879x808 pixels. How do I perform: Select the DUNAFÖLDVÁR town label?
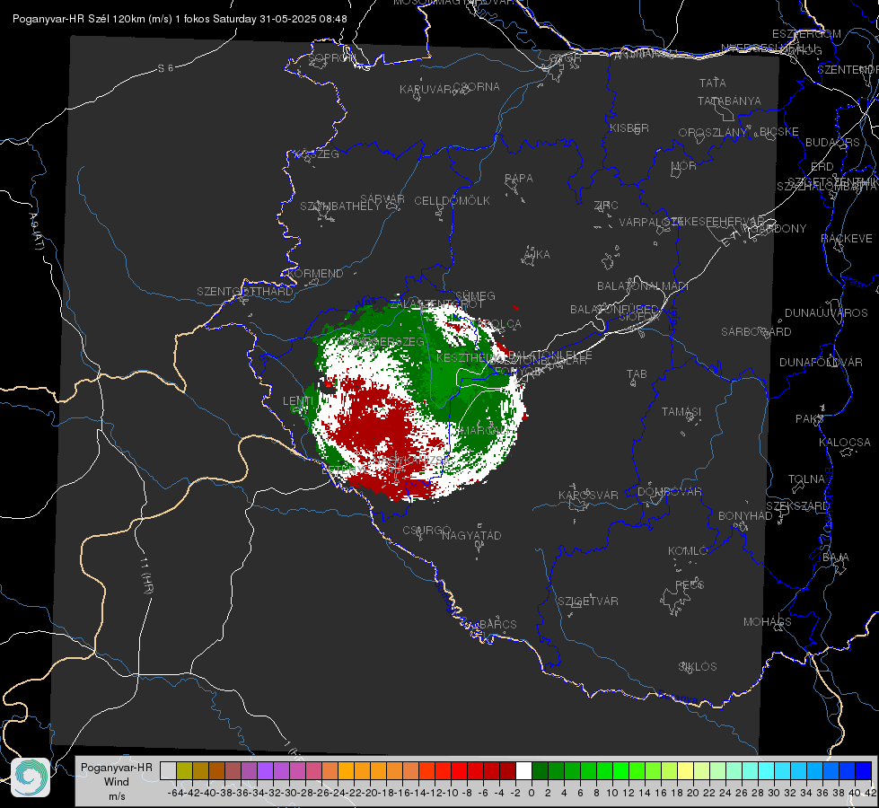tap(821, 362)
